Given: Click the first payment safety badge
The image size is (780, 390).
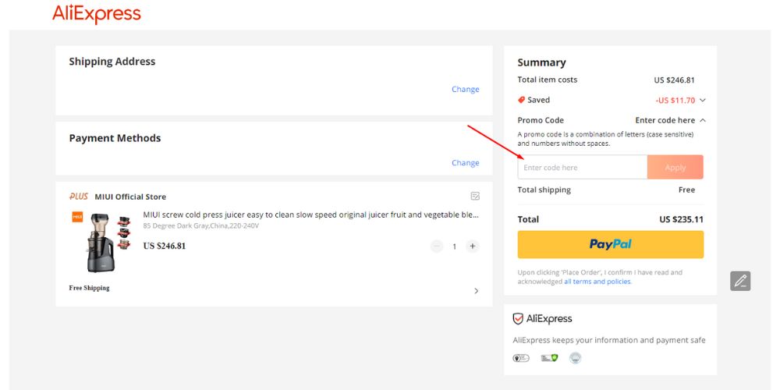Looking at the screenshot, I should coord(521,358).
